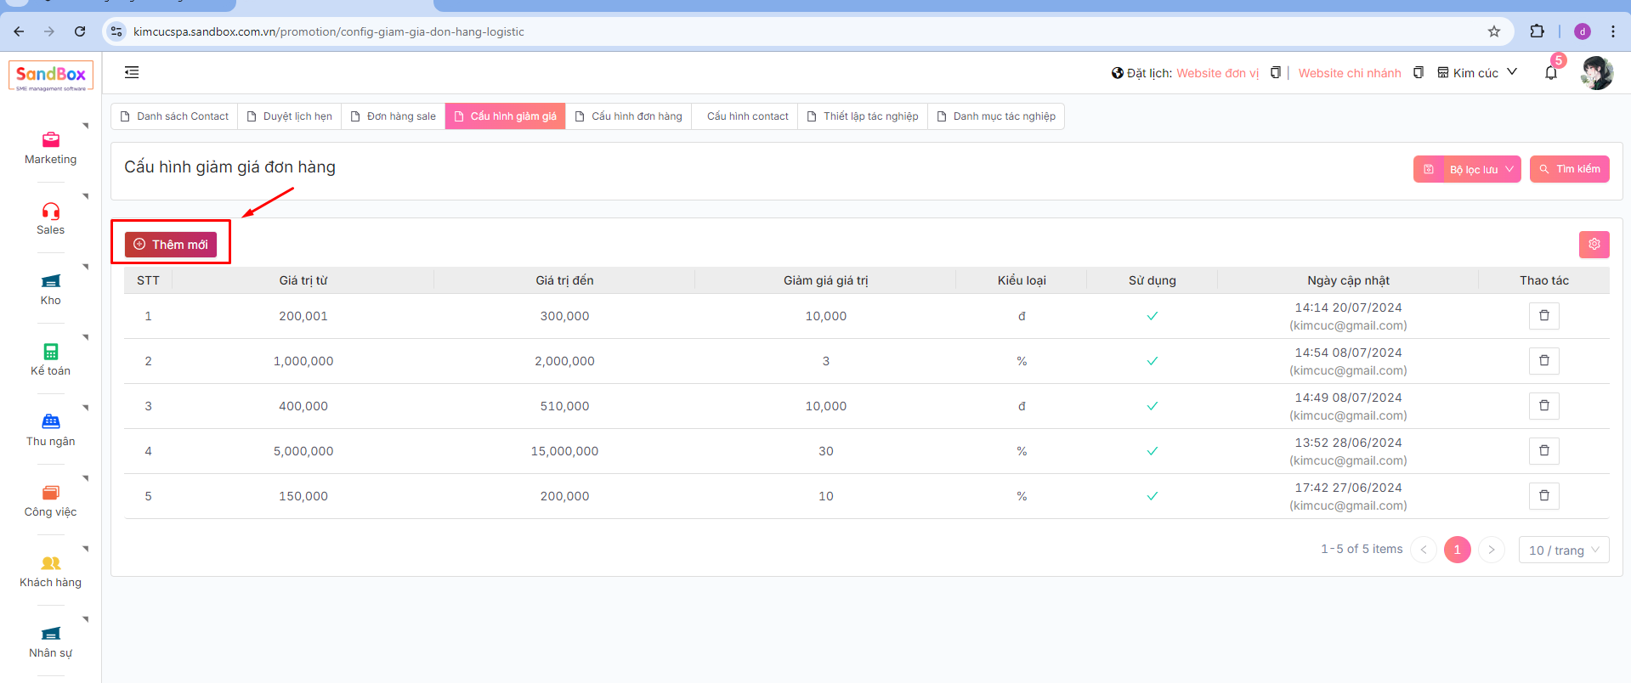
Task: Open the Sales headset icon
Action: tap(51, 212)
